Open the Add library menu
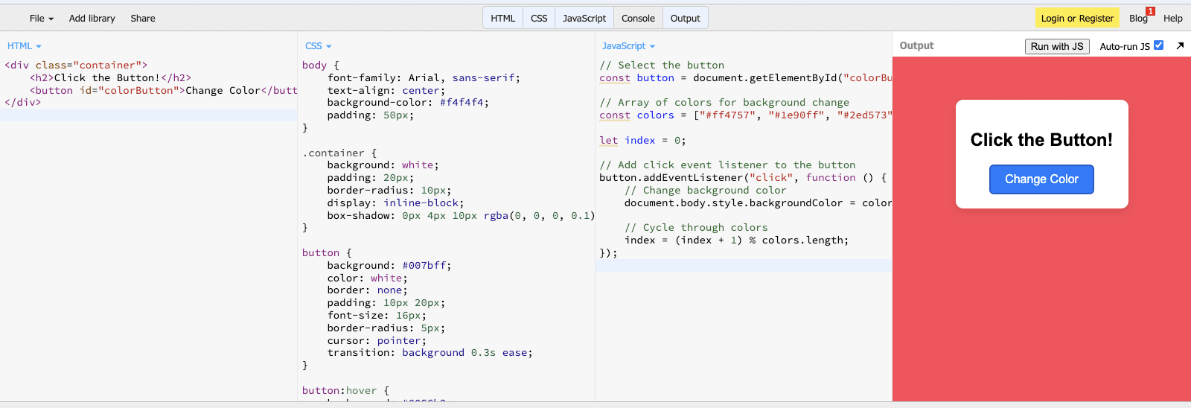This screenshot has width=1191, height=408. 92,18
